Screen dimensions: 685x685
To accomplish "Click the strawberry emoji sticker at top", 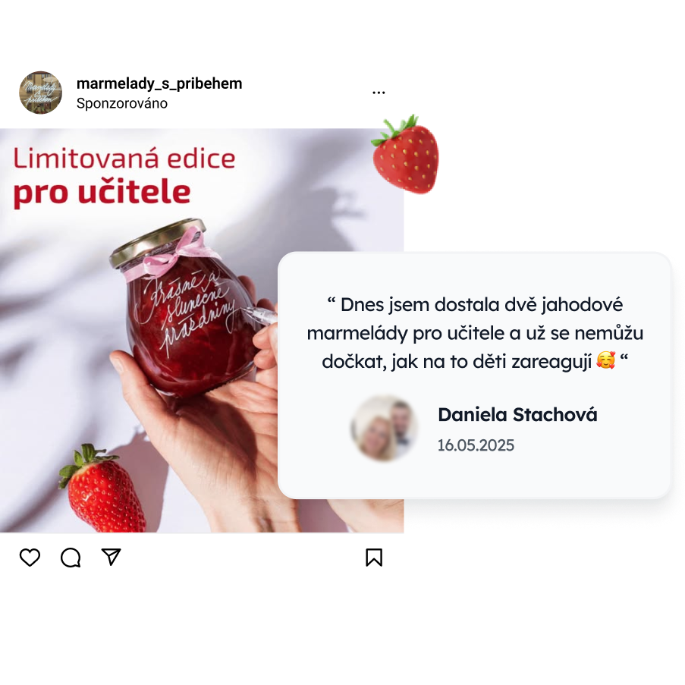I will coord(405,154).
